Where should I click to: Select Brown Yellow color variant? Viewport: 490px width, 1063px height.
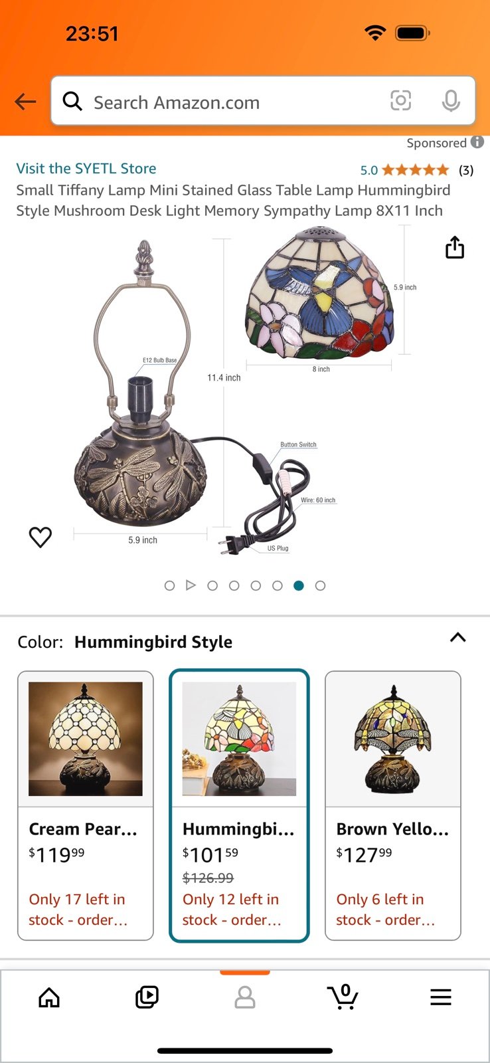[393, 806]
